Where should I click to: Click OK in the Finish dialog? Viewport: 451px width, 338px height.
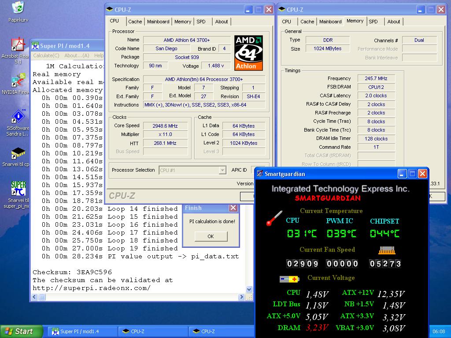point(211,236)
